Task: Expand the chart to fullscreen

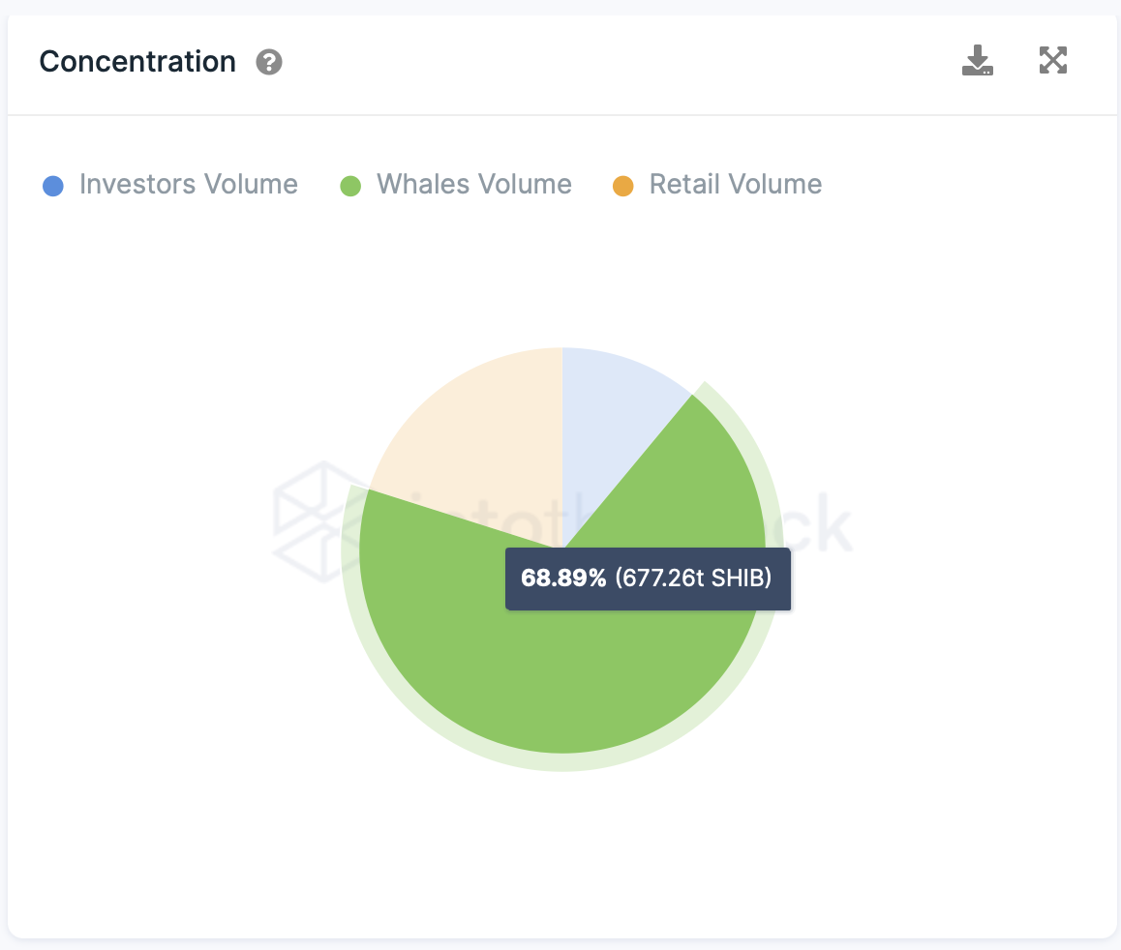Action: [1052, 61]
